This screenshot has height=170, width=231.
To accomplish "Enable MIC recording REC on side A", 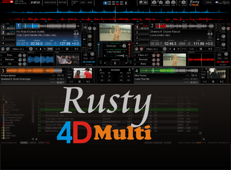I will (109, 80).
